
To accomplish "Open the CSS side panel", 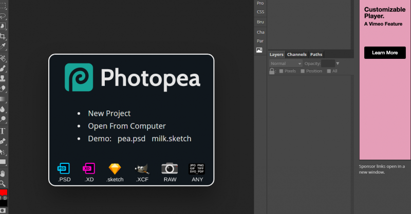I will 260,12.
